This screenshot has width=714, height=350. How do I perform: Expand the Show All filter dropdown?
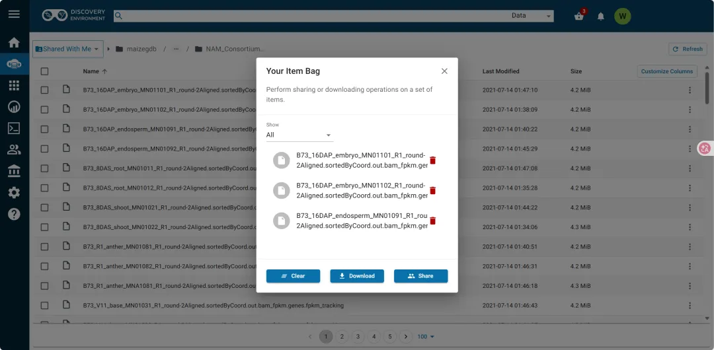(x=299, y=135)
